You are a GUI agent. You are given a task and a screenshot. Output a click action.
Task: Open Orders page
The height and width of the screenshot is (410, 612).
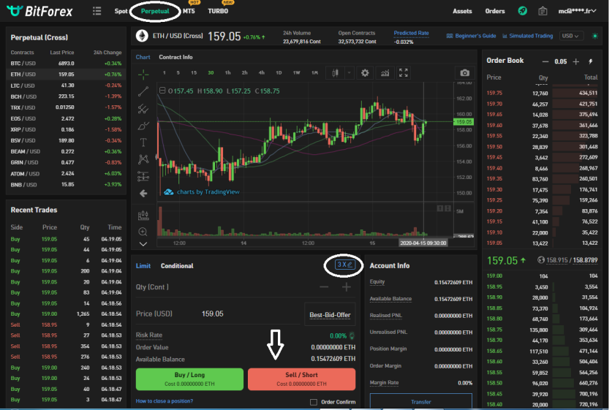pos(495,11)
